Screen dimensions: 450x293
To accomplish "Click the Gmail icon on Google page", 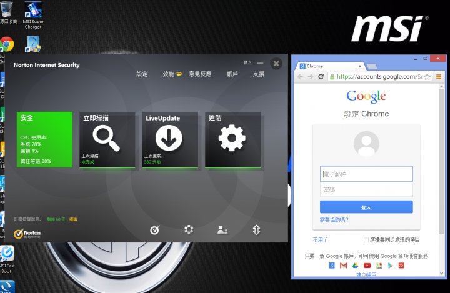I will (344, 266).
